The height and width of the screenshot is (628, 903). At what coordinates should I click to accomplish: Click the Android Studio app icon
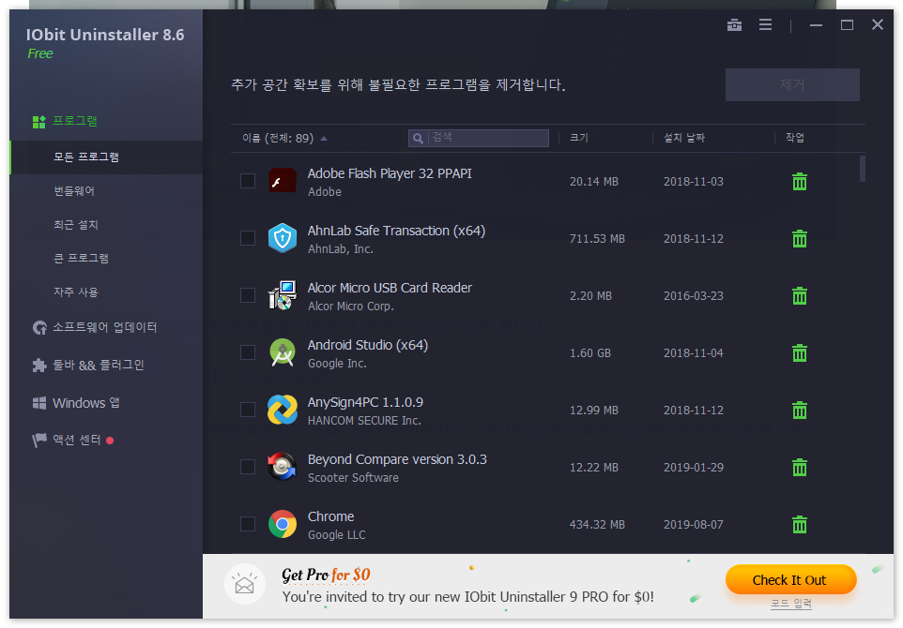[x=283, y=352]
